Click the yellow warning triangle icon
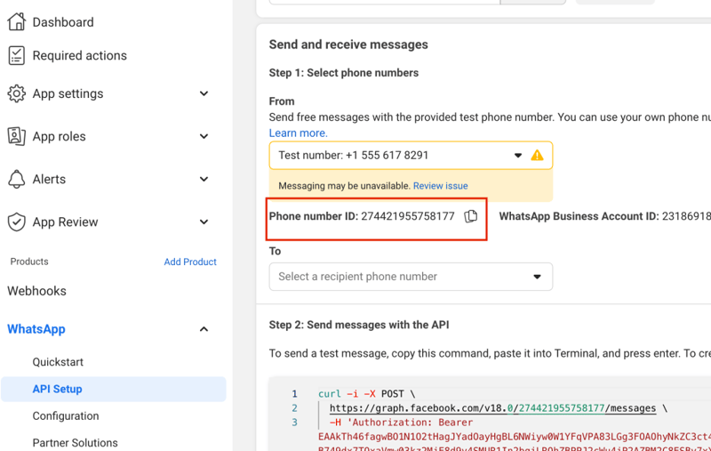 pos(537,155)
